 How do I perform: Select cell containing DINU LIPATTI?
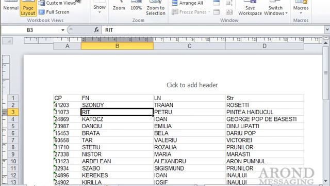pyautogui.click(x=265, y=126)
